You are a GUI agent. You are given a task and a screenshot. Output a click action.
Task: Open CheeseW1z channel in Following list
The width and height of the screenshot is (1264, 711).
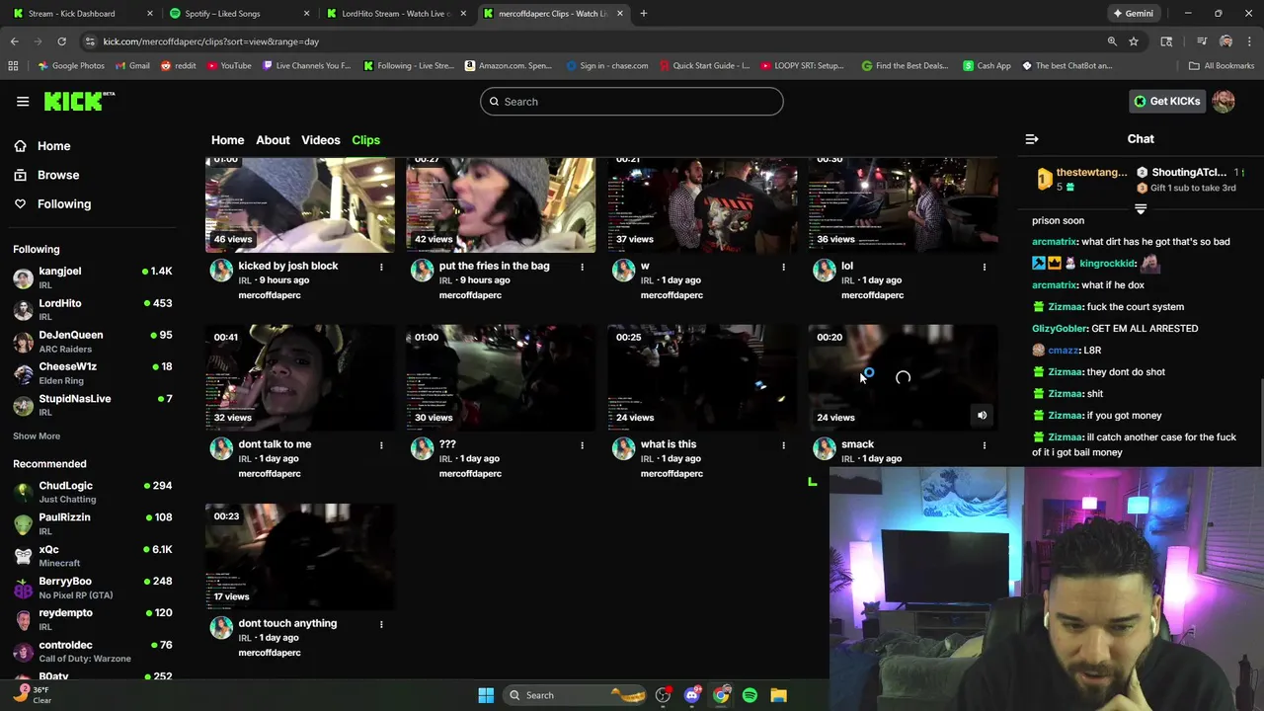[x=93, y=373]
